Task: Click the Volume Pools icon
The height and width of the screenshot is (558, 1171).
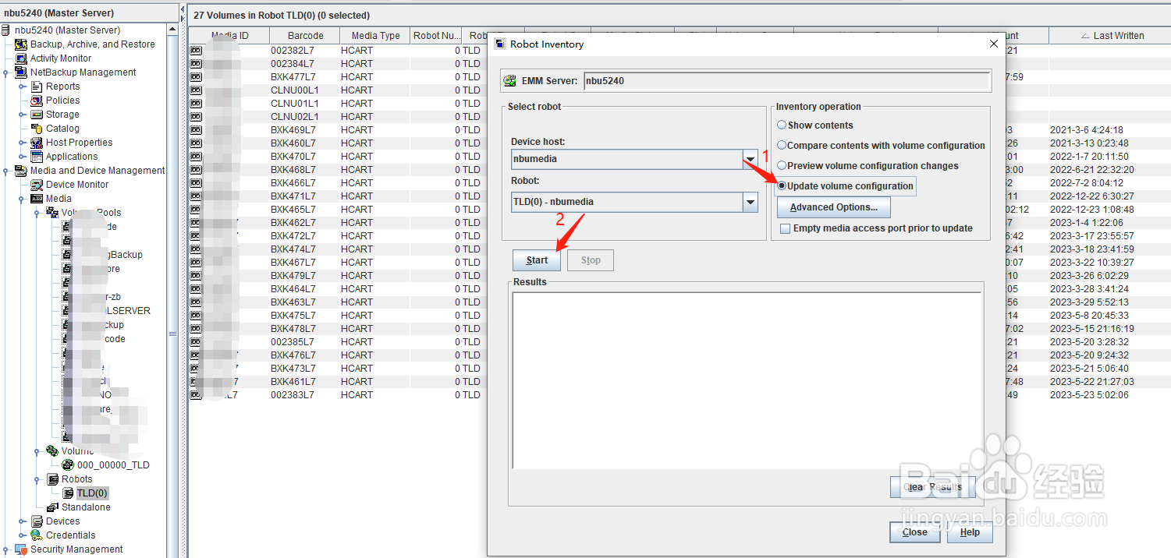Action: [x=52, y=213]
